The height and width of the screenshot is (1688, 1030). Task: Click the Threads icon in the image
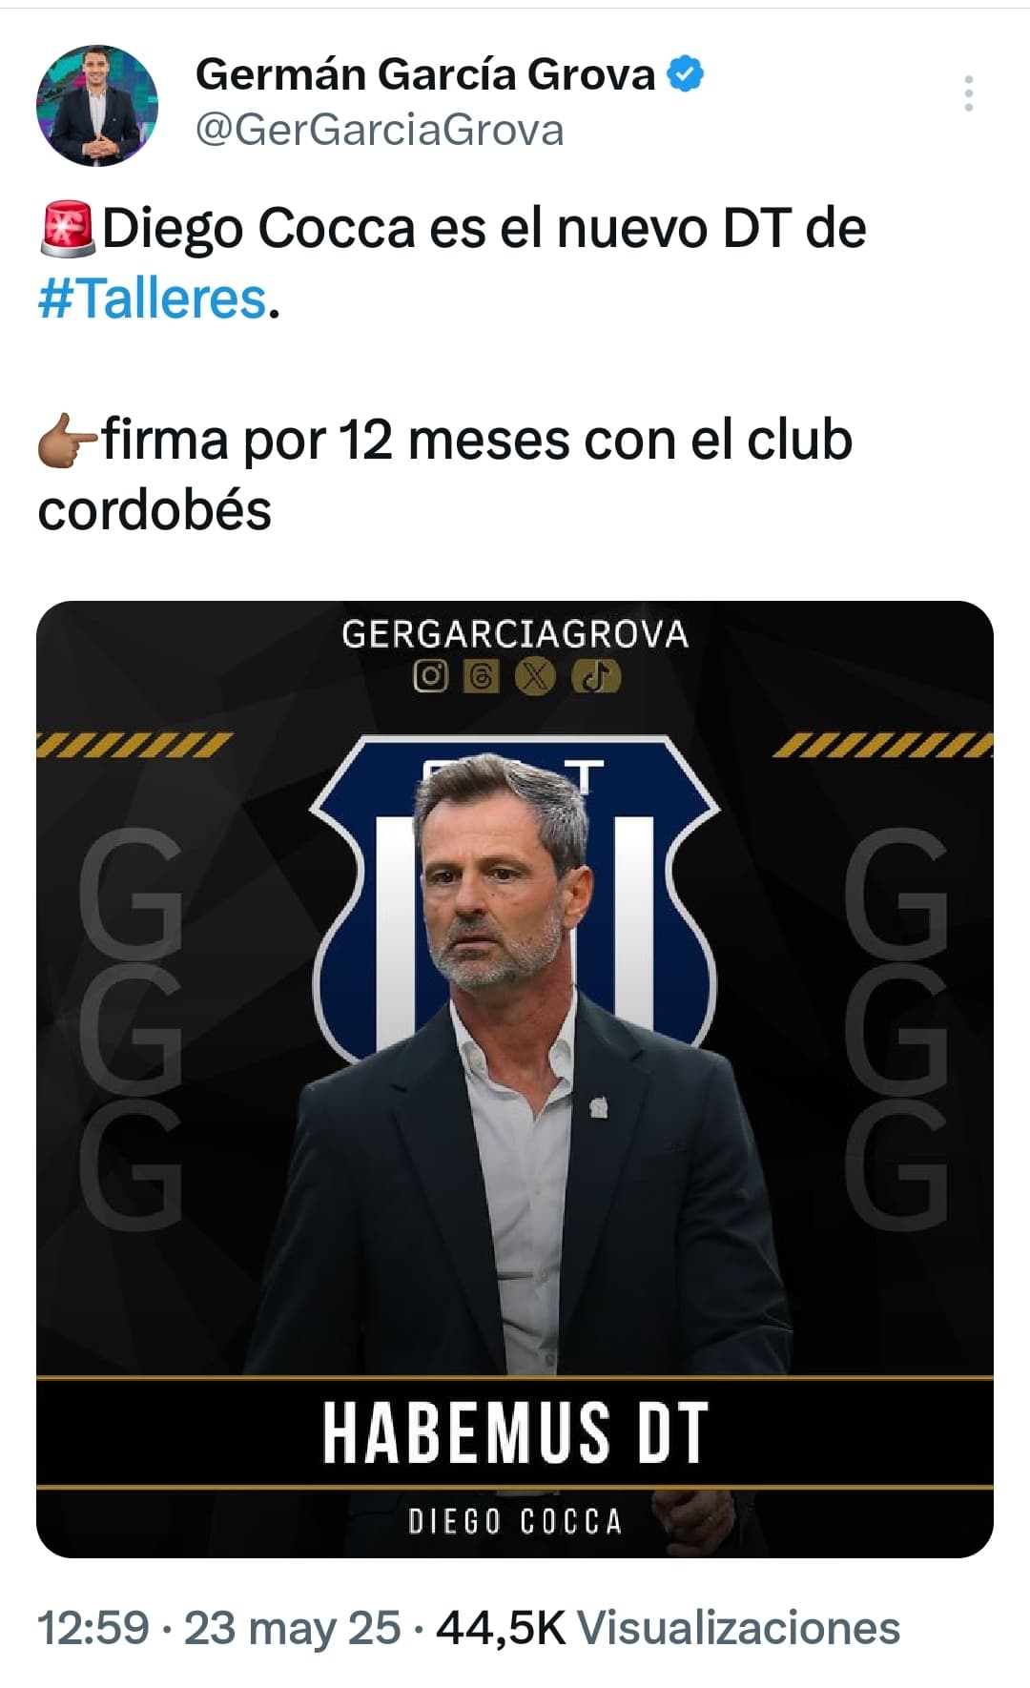(x=482, y=676)
